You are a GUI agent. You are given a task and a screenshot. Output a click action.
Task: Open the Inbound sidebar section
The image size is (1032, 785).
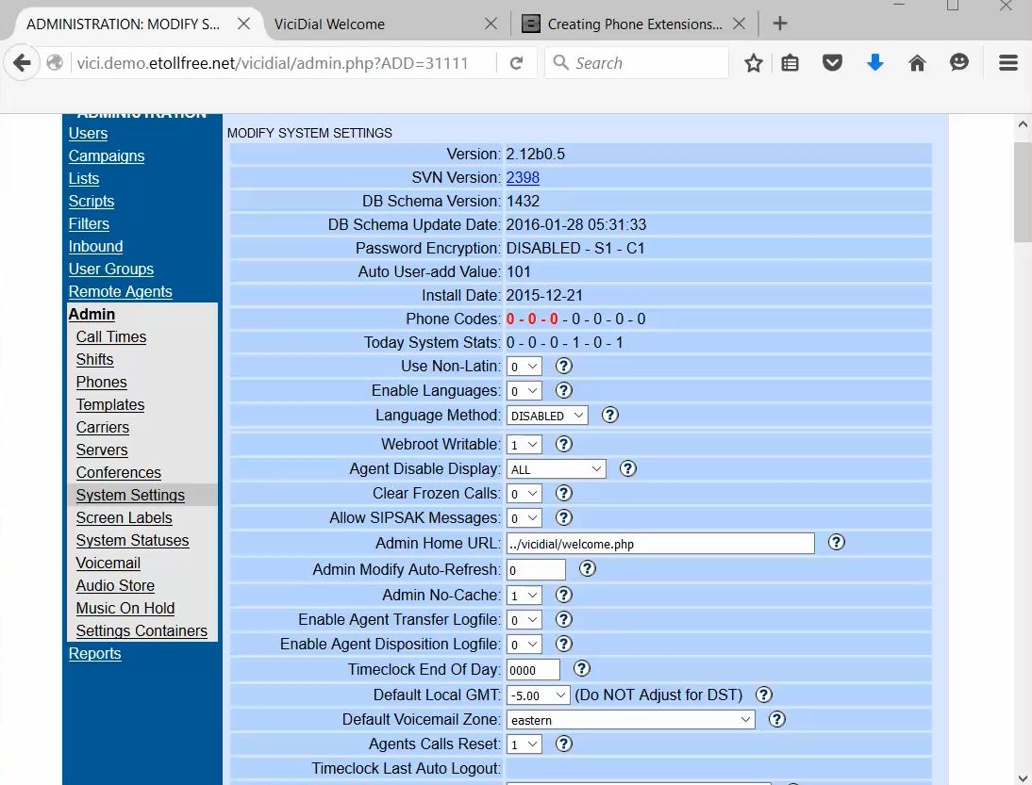click(95, 247)
